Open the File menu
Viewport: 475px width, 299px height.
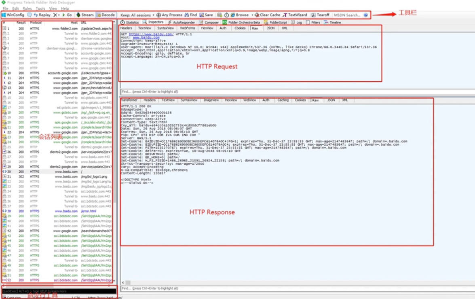[x=5, y=8]
